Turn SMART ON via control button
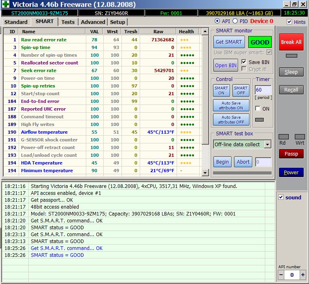 pyautogui.click(x=221, y=91)
